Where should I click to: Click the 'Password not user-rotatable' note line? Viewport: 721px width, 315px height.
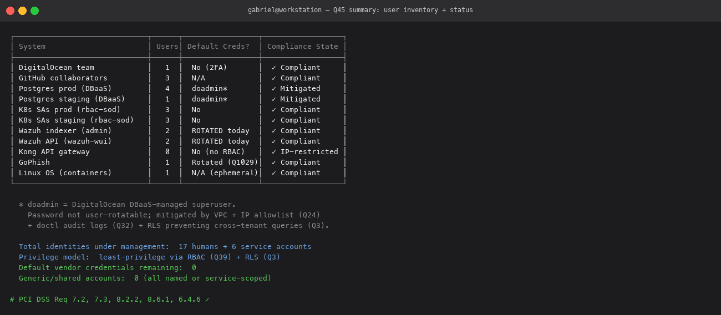tap(174, 215)
